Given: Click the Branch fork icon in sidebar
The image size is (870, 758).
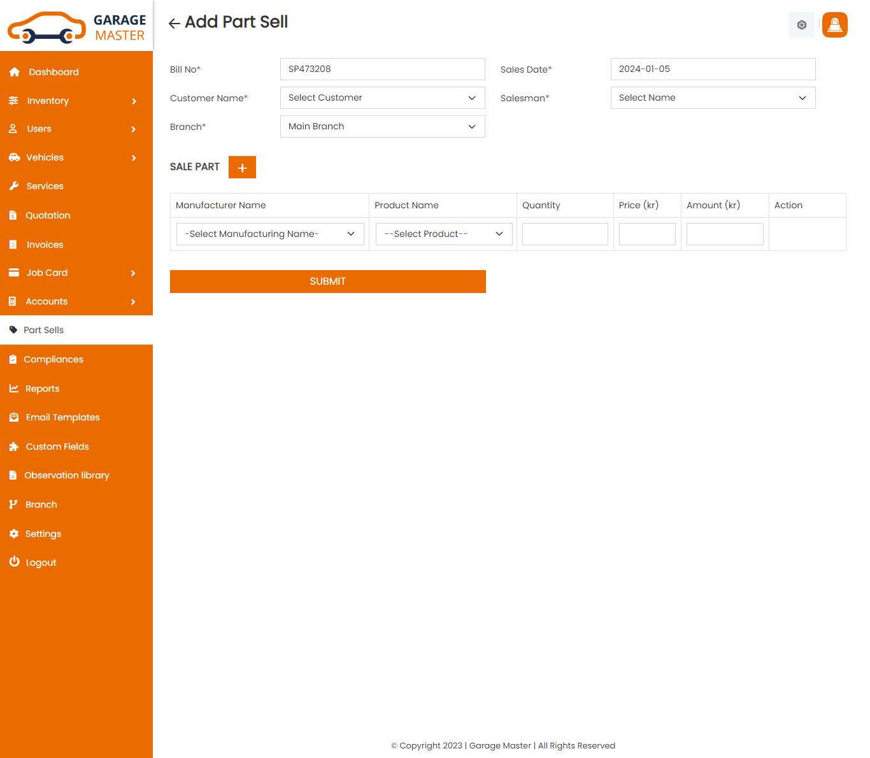Looking at the screenshot, I should tap(13, 504).
